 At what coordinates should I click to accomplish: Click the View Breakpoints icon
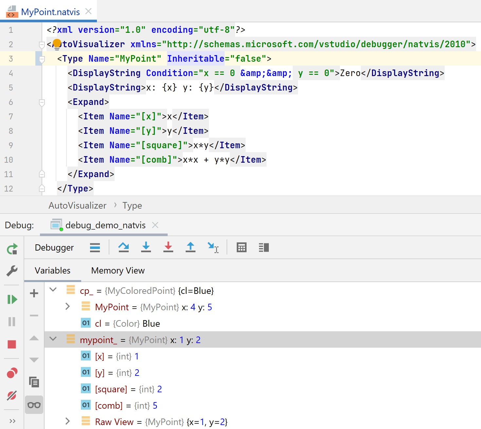(12, 373)
